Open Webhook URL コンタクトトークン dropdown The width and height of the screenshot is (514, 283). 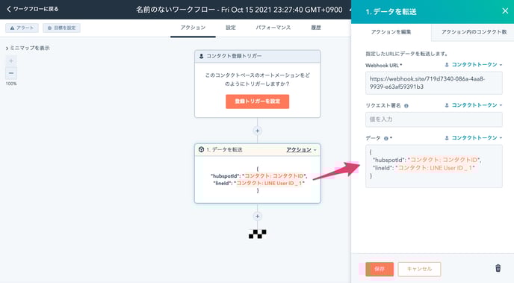pyautogui.click(x=474, y=65)
